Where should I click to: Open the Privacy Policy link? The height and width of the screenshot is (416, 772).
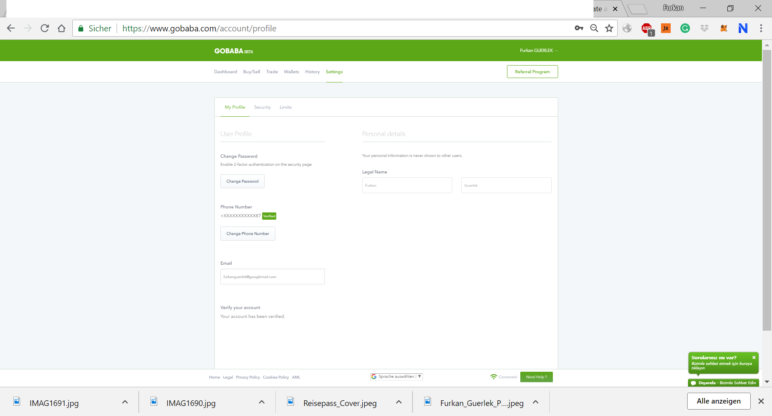248,377
